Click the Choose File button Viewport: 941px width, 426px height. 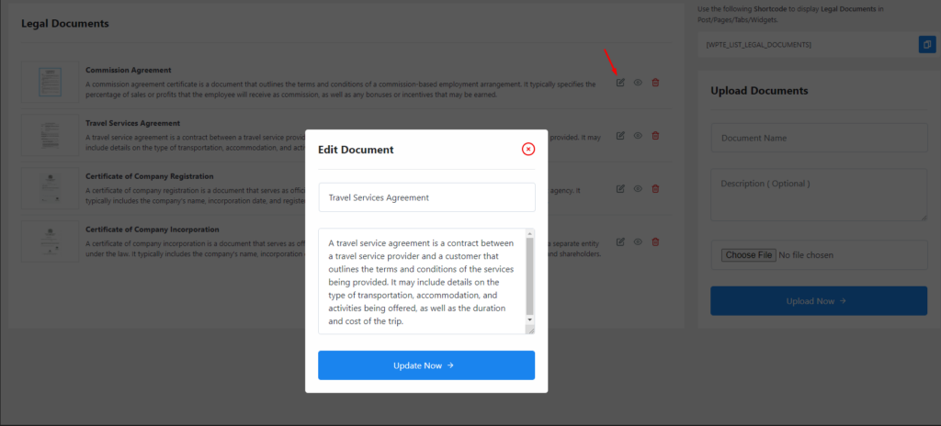click(748, 255)
